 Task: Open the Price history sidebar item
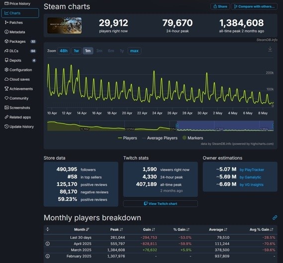[17, 3]
